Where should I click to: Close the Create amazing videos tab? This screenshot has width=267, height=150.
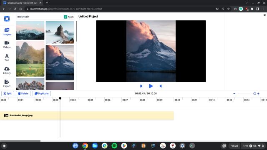click(x=40, y=3)
